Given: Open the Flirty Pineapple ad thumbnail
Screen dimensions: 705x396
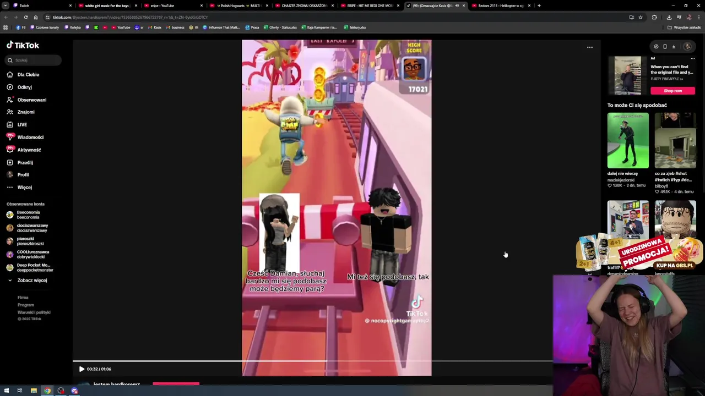Looking at the screenshot, I should (x=628, y=75).
